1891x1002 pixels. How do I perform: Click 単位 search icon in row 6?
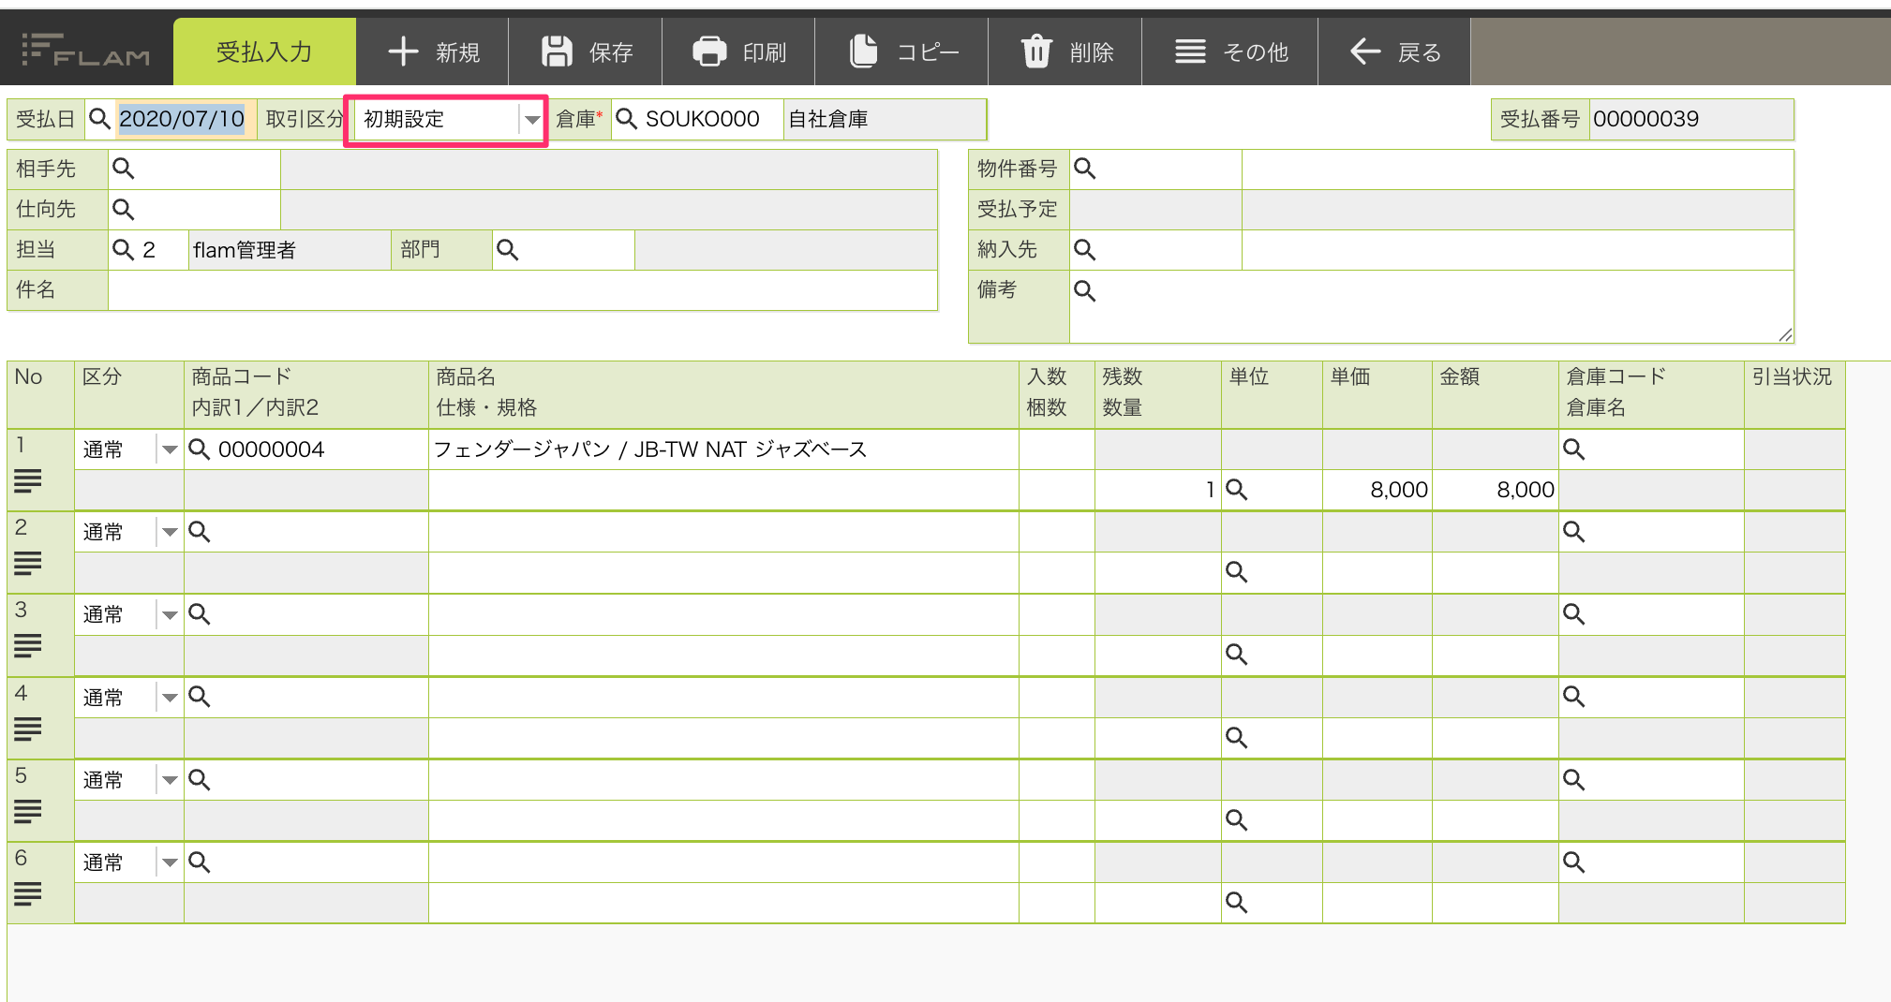pyautogui.click(x=1236, y=903)
